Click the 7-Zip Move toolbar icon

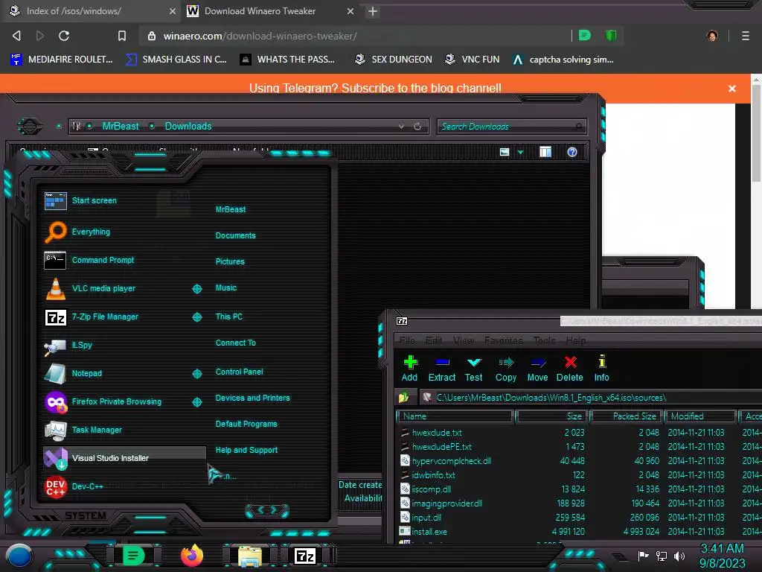coord(537,368)
